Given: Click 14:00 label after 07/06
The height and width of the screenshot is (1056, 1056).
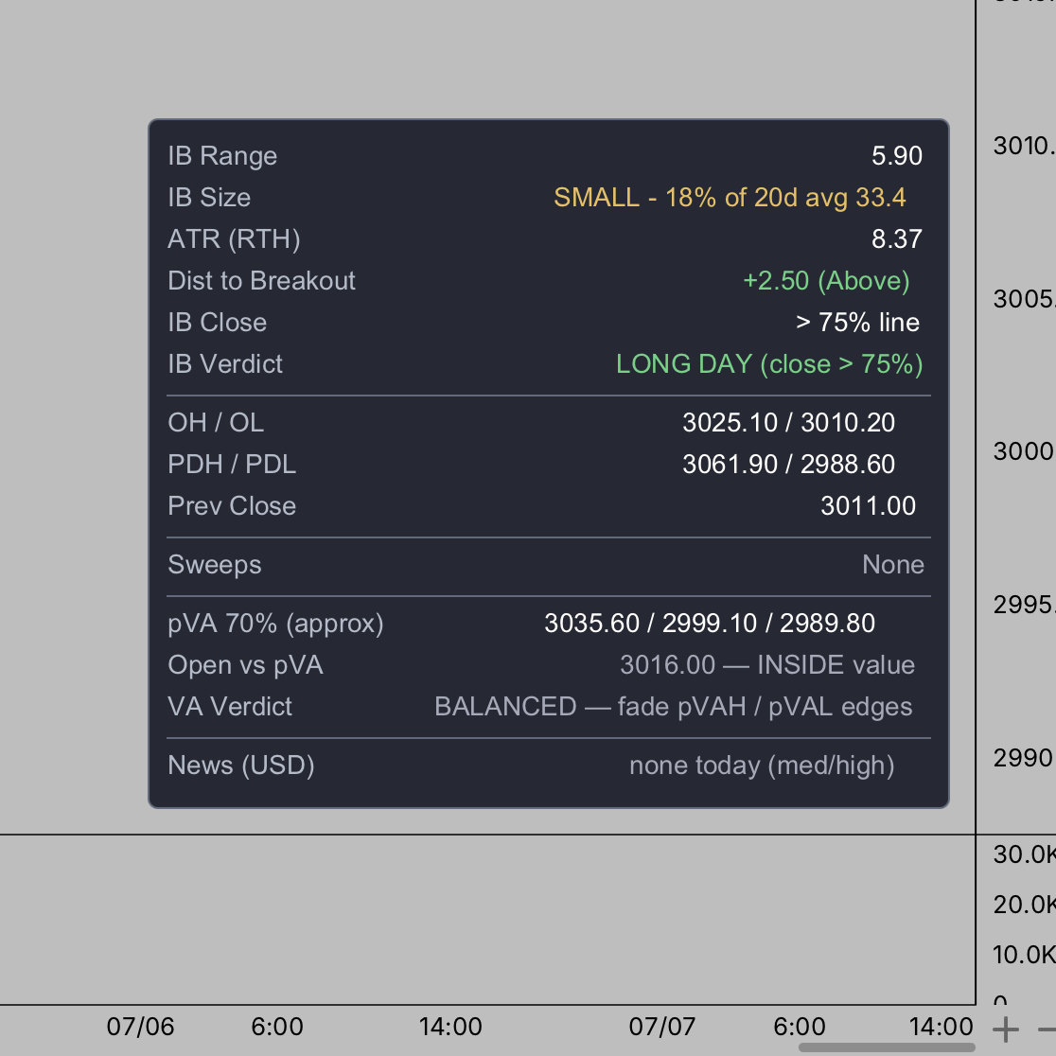Looking at the screenshot, I should [x=450, y=1027].
